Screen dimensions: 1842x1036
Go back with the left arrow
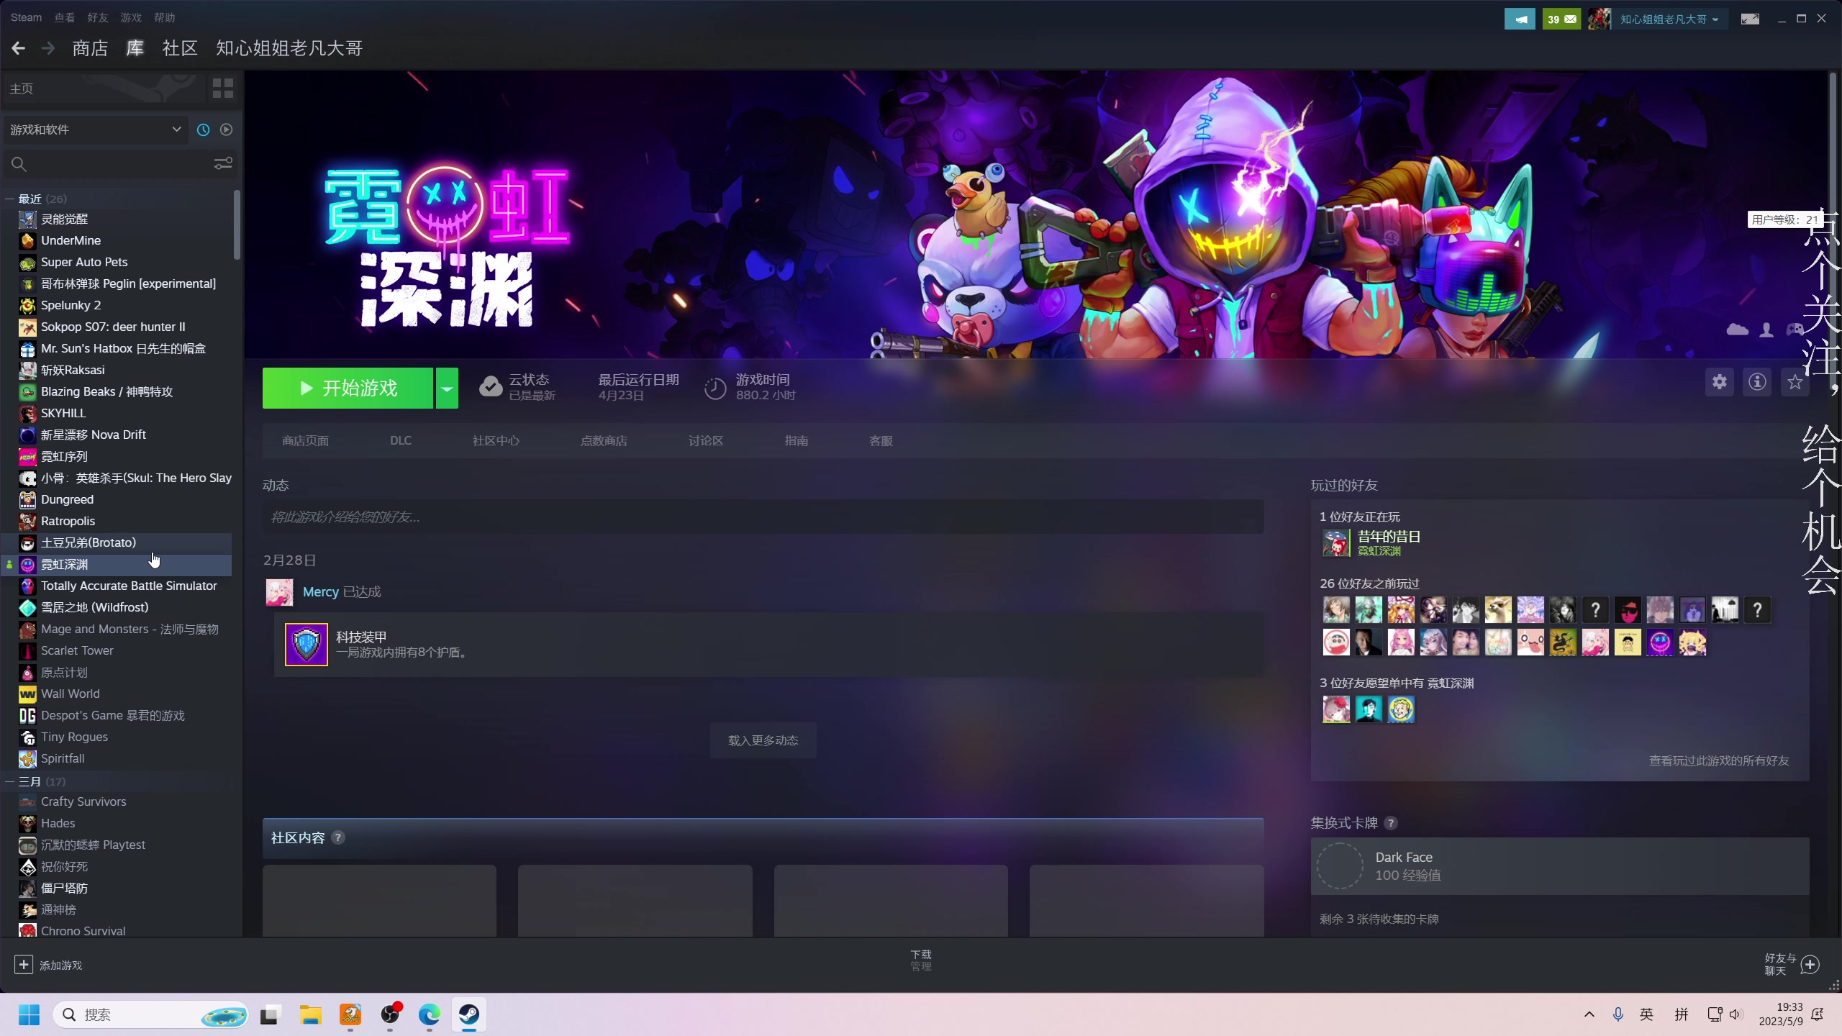[19, 48]
